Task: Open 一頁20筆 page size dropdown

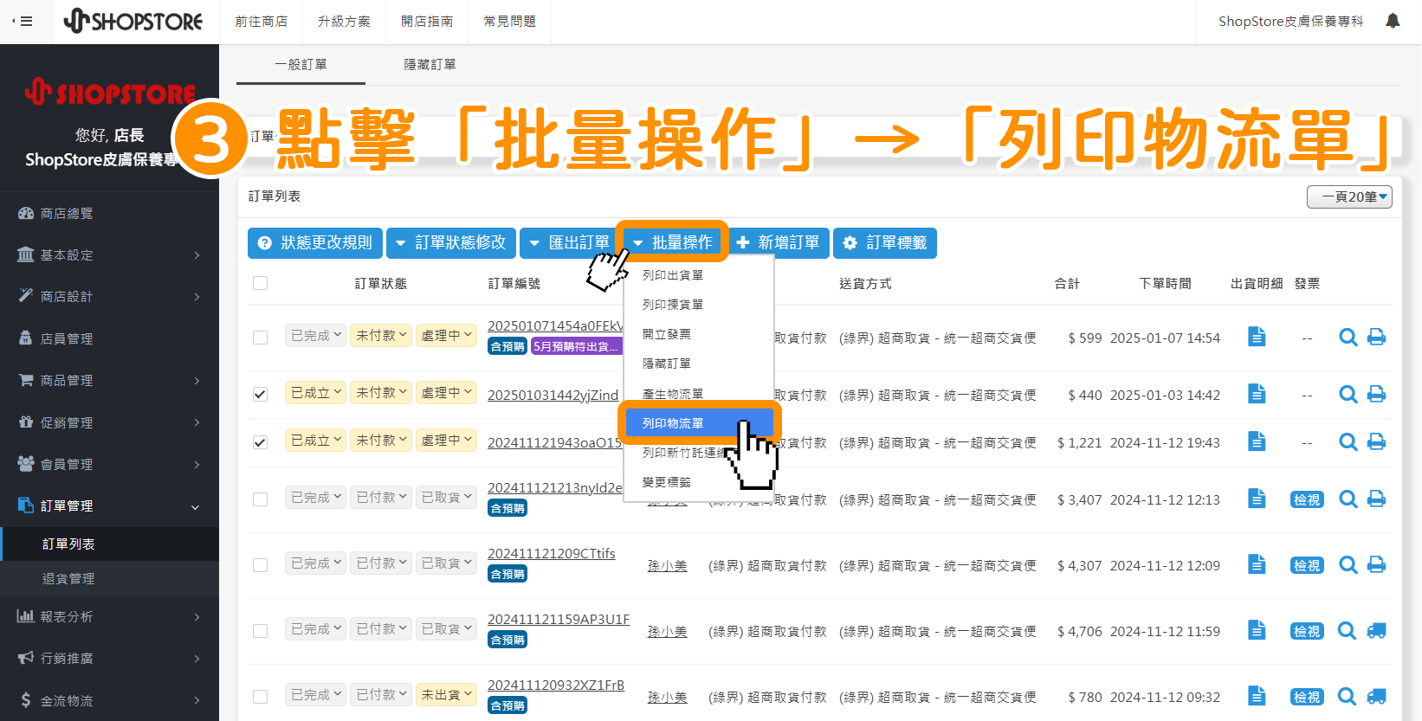Action: point(1349,196)
